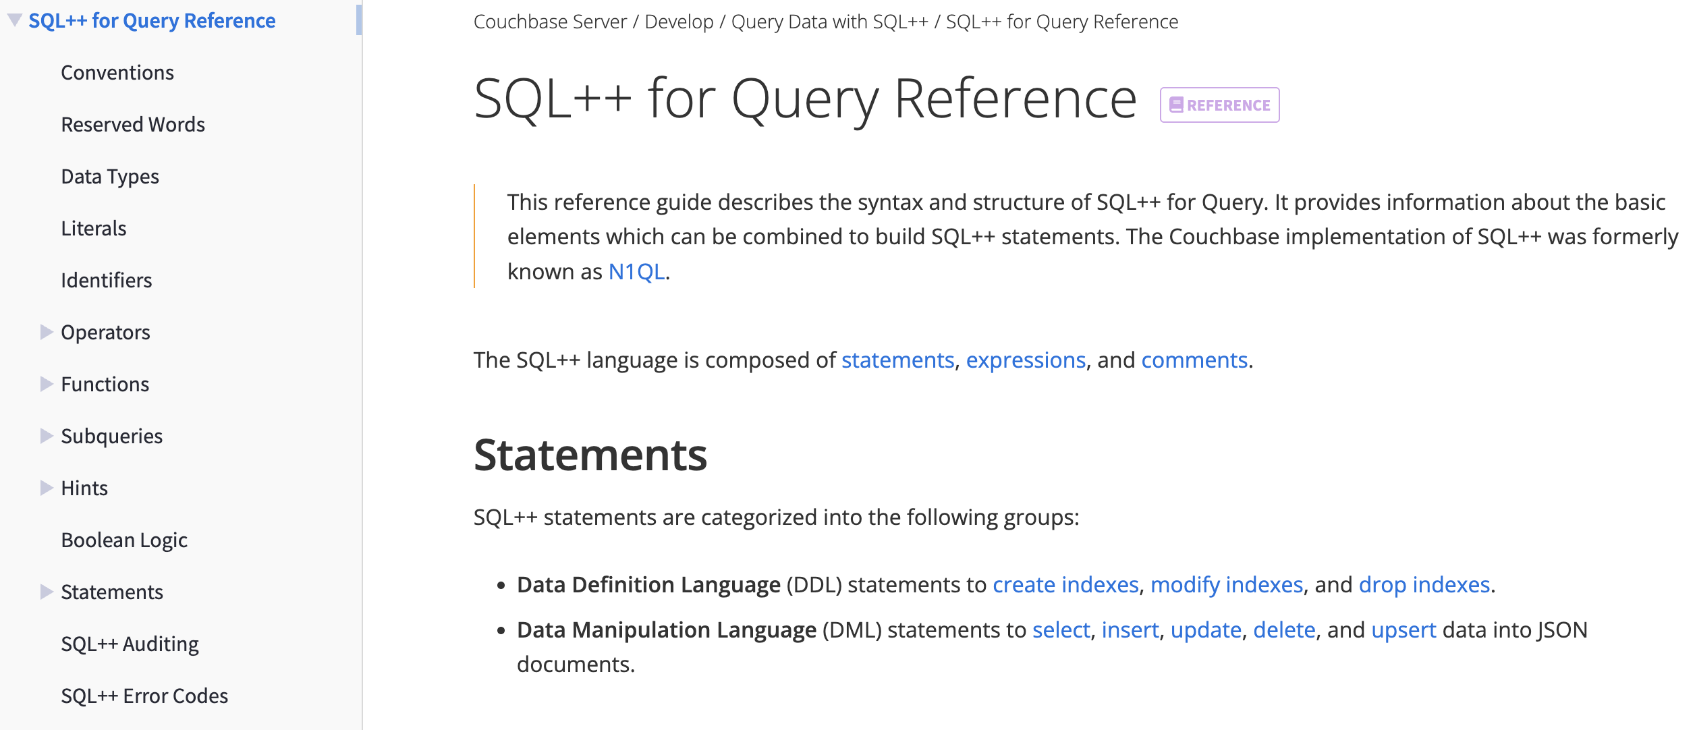Open the Identifiers page
This screenshot has width=1695, height=730.
[x=107, y=281]
